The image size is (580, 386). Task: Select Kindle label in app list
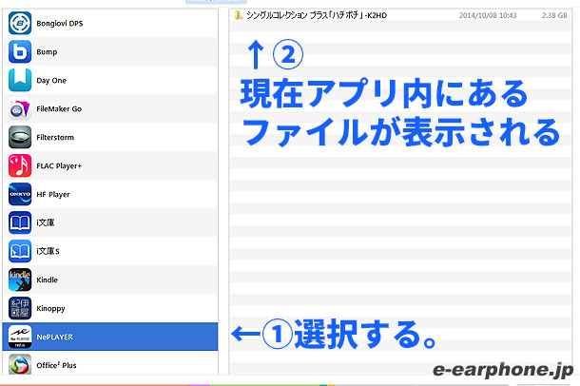(47, 280)
